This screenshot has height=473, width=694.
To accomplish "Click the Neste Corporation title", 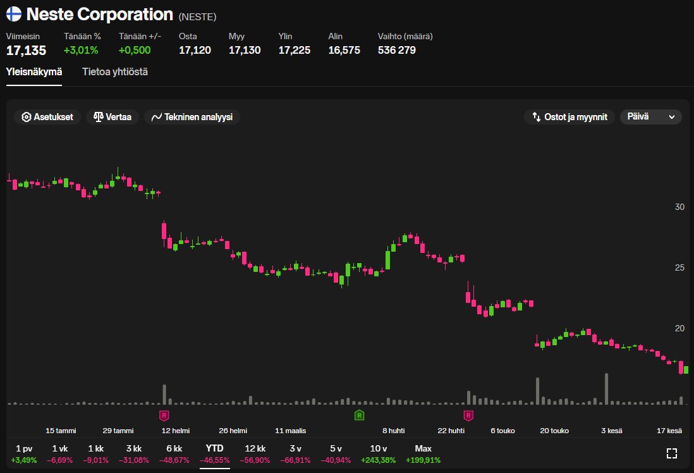I will click(x=100, y=14).
